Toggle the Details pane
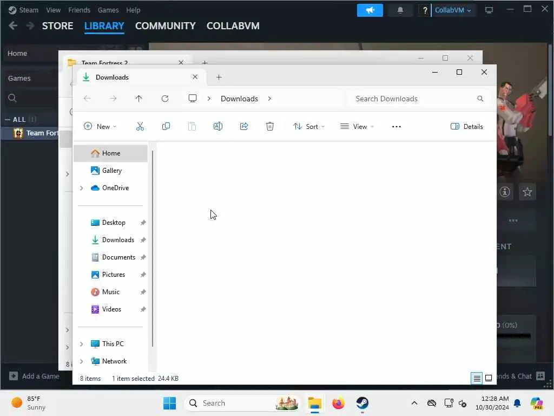554x416 pixels. pyautogui.click(x=467, y=126)
